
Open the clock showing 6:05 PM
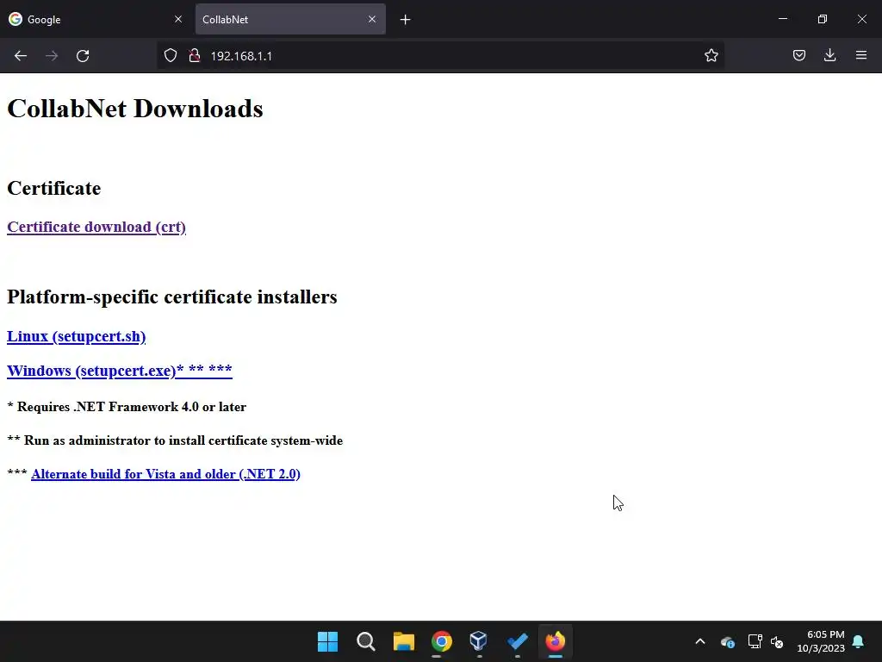coord(821,641)
